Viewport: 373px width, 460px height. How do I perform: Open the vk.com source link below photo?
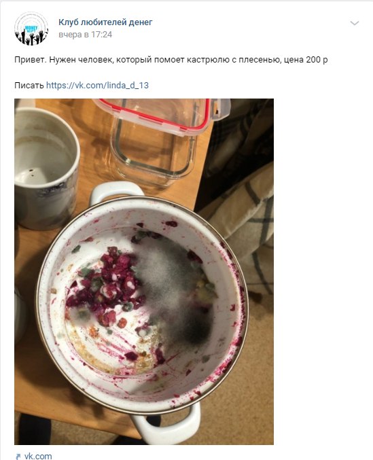point(38,456)
